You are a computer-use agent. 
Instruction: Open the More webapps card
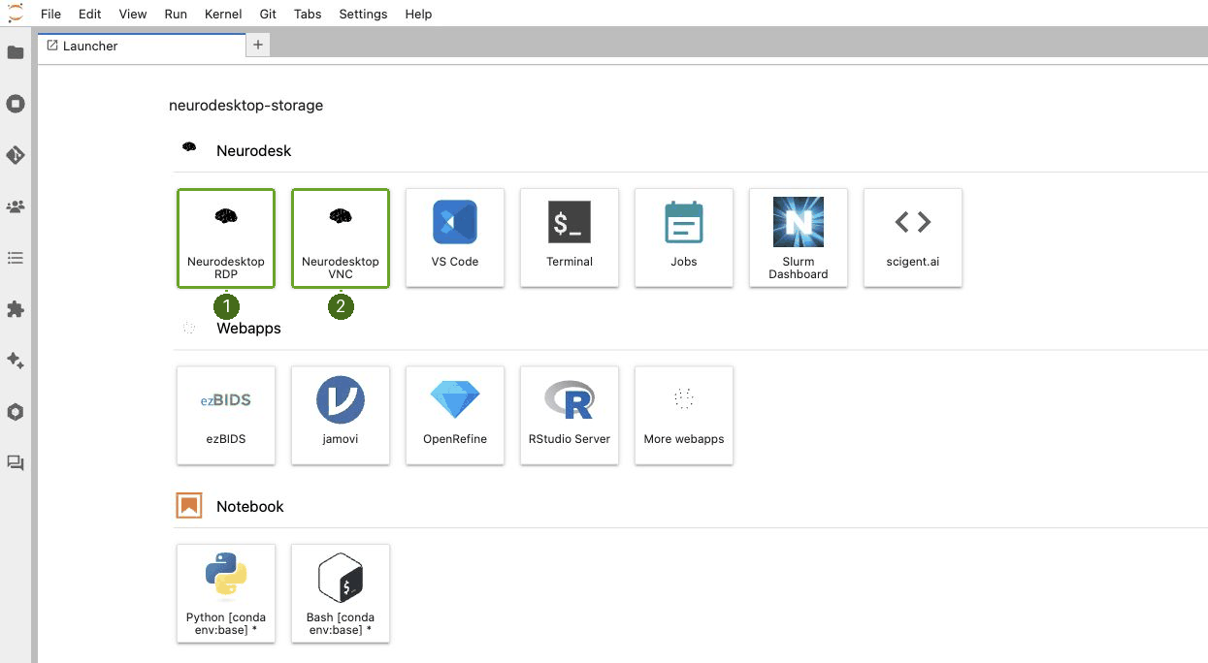tap(684, 415)
